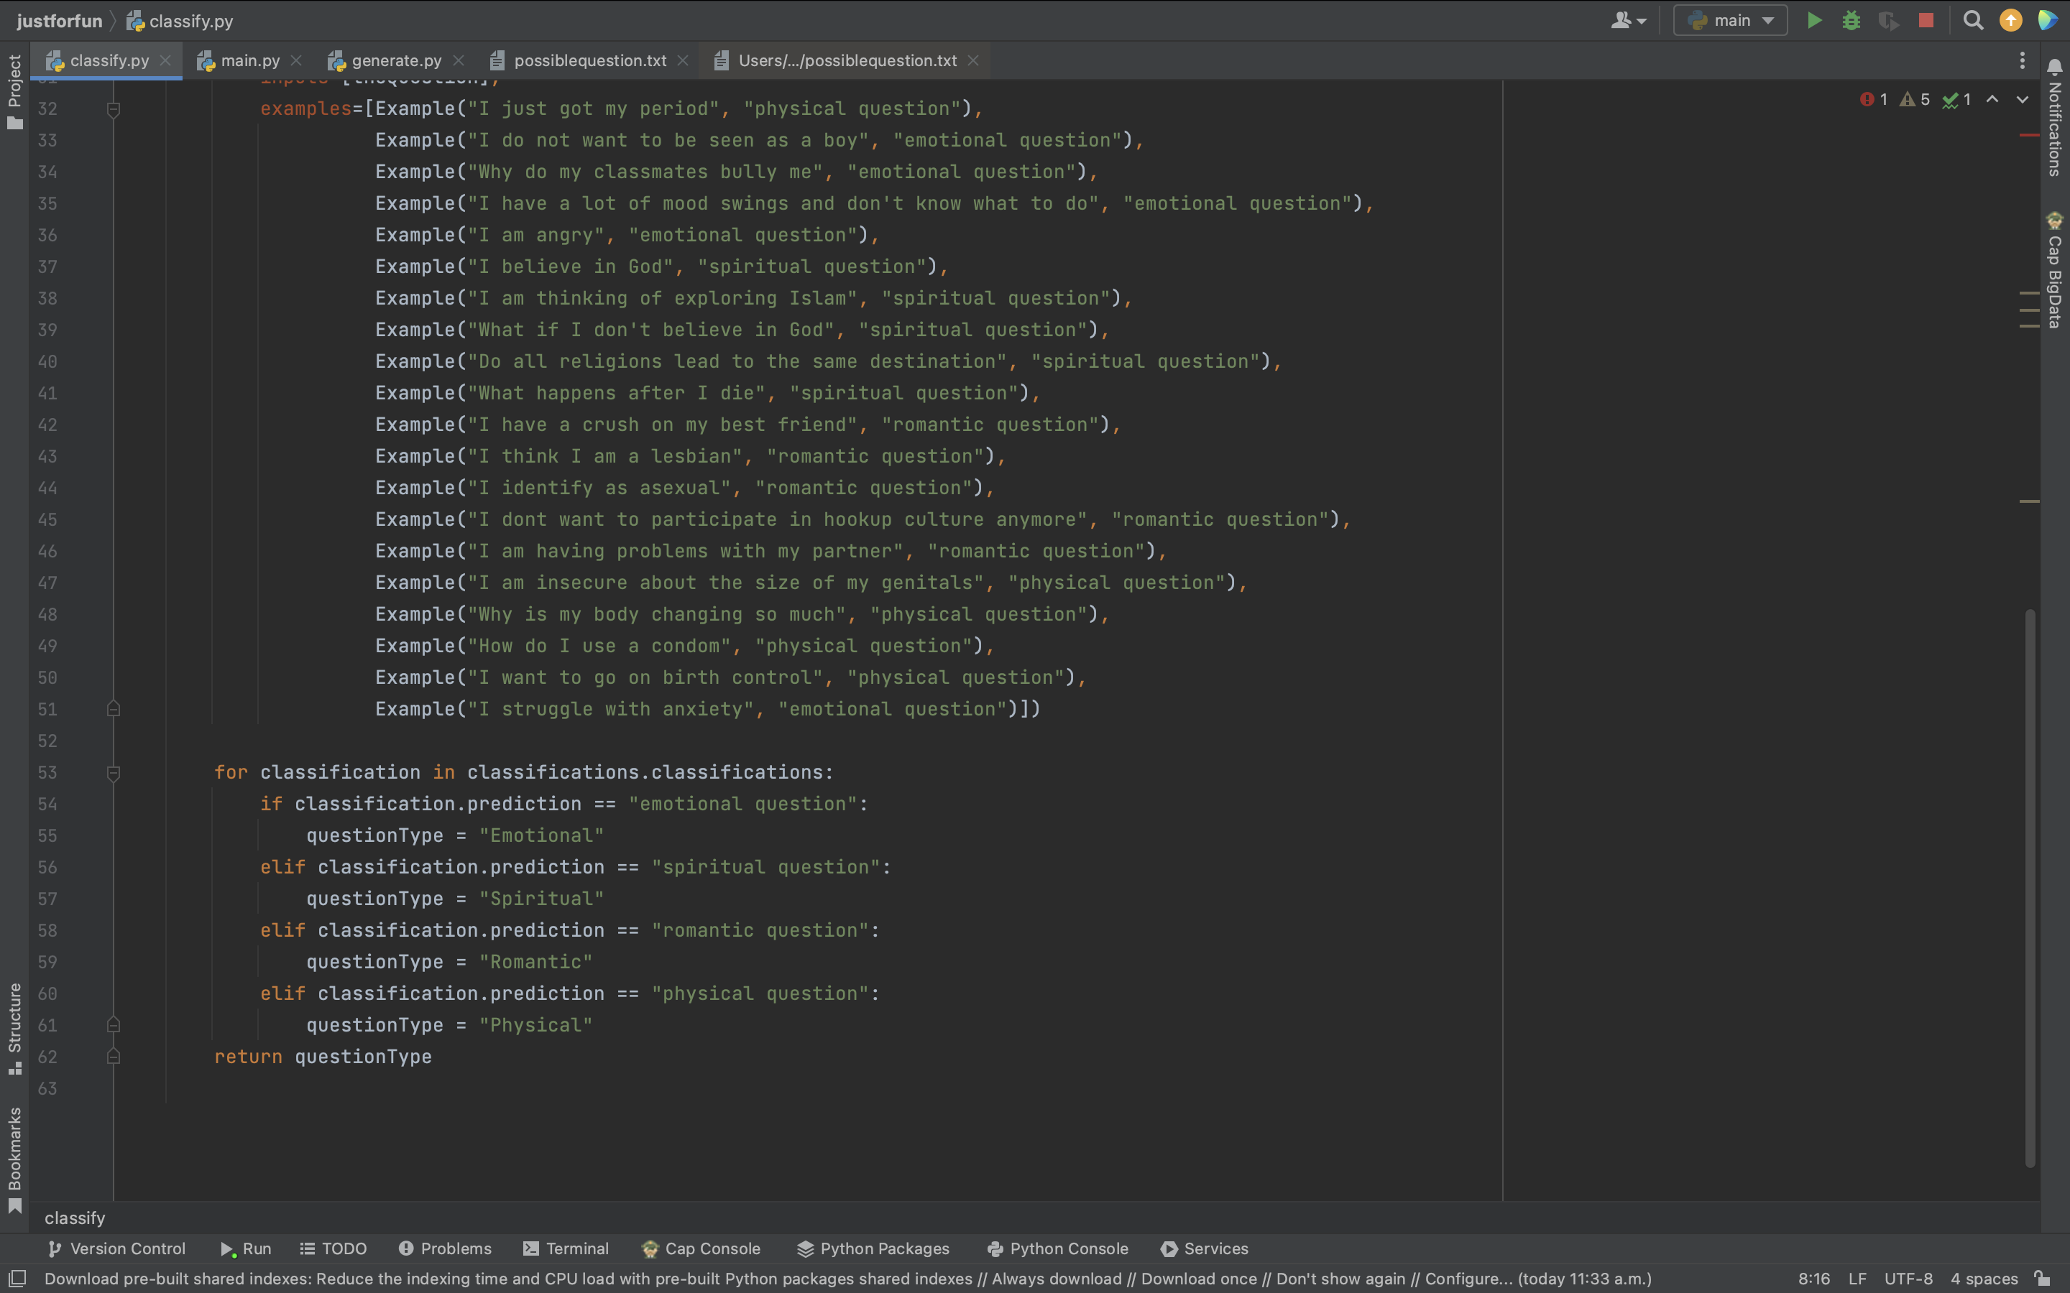
Task: Open the main run configuration dropdown
Action: tap(1731, 21)
